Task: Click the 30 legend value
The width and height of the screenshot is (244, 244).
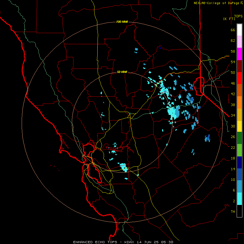Action: 233,126
